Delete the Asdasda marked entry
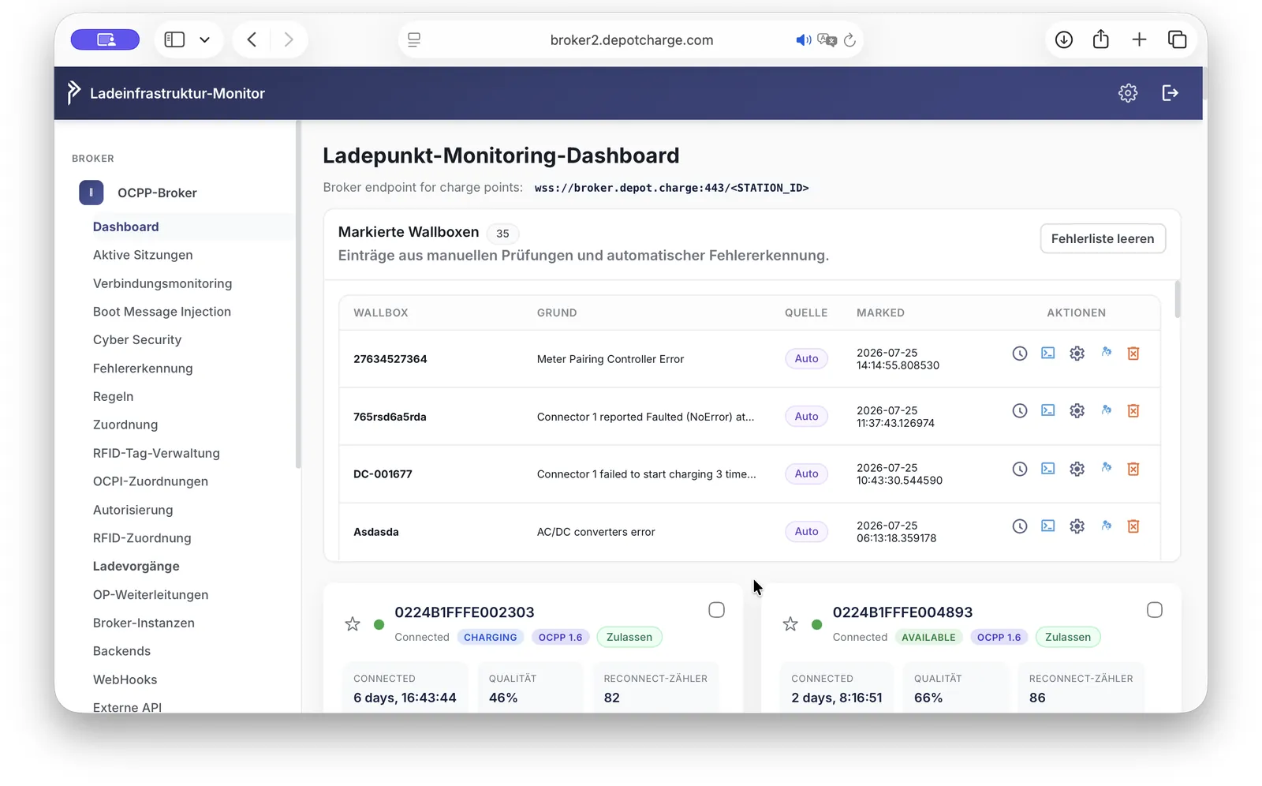Screen dimensions: 1262x786 click(x=1133, y=526)
